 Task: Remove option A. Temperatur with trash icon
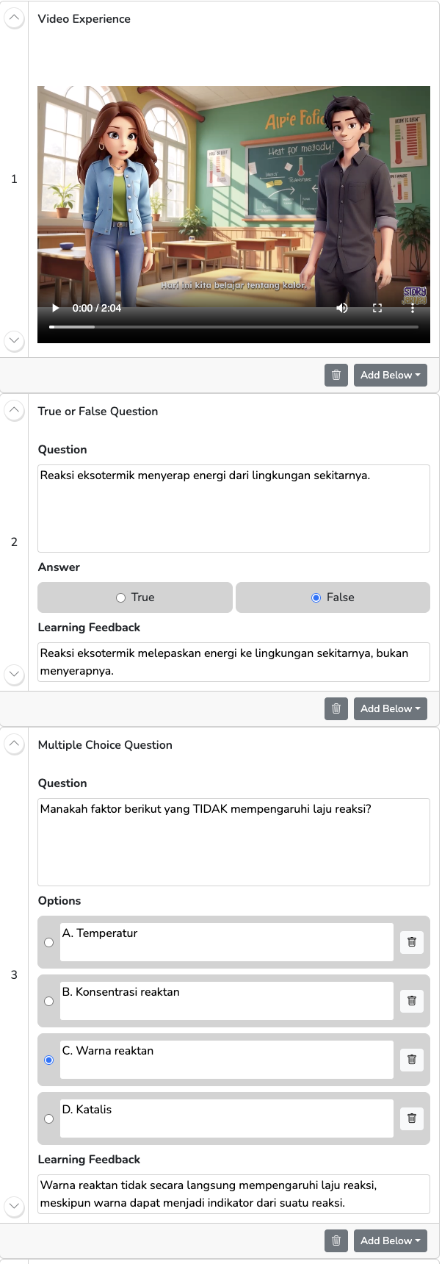pyautogui.click(x=412, y=942)
